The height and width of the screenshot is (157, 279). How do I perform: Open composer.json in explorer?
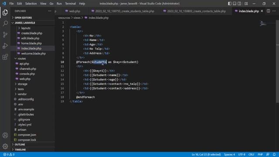pos(27,135)
